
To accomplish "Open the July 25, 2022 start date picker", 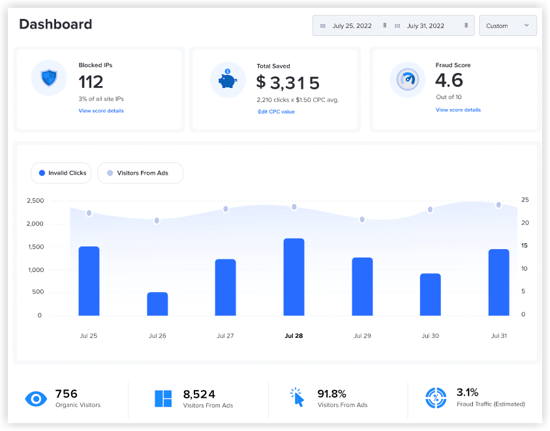I will coord(352,26).
